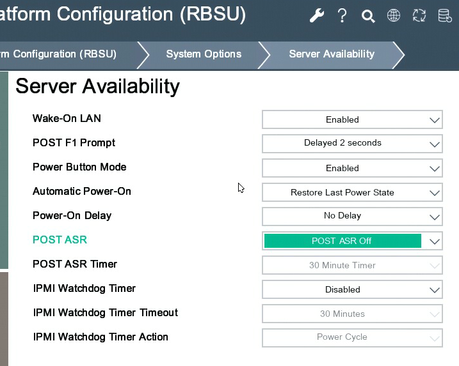This screenshot has height=366, width=459.
Task: Click the IPMI Watchdog Timer Action field
Action: point(352,337)
